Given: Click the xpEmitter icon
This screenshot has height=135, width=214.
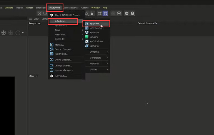Looking at the screenshot, I should click(x=87, y=32).
